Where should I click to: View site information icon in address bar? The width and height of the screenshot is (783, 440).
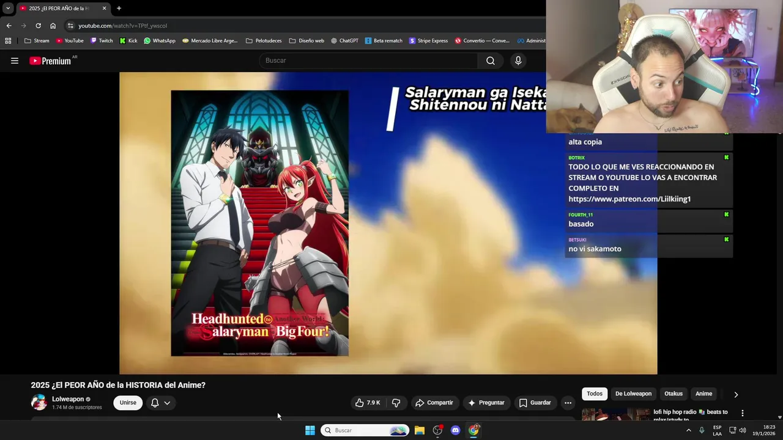coord(70,26)
